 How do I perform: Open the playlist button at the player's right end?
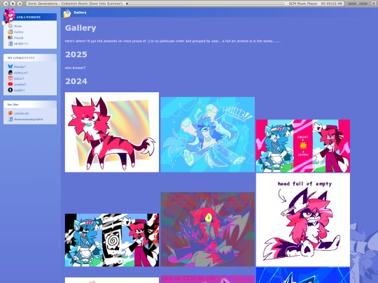[x=374, y=3]
